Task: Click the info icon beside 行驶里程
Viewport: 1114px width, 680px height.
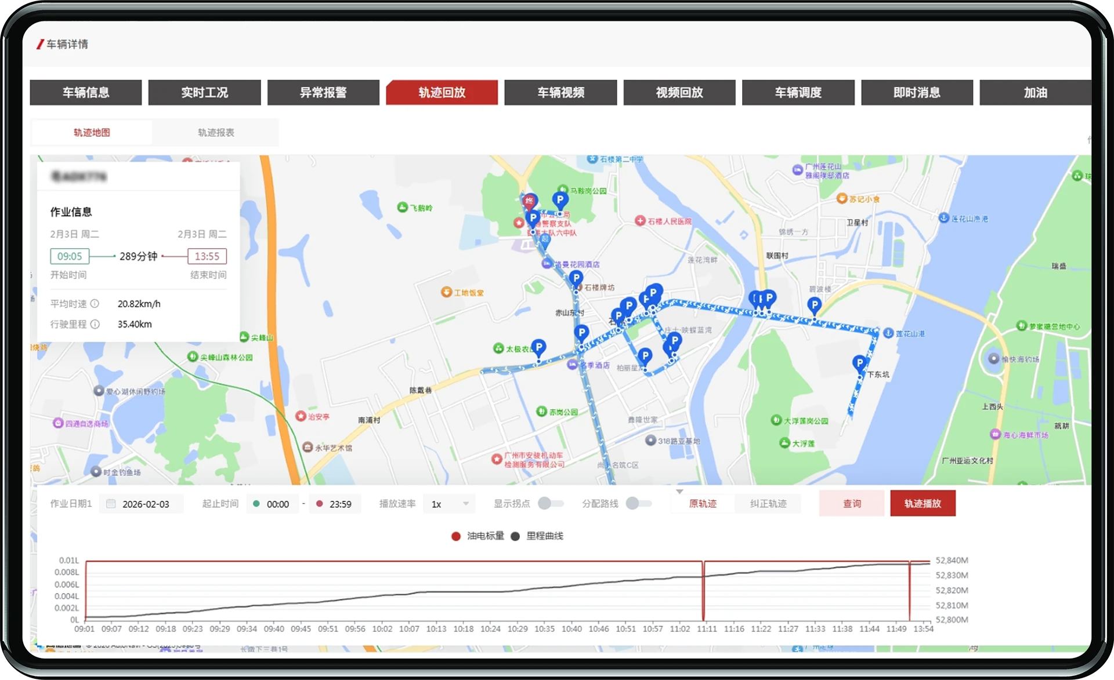Action: 95,324
